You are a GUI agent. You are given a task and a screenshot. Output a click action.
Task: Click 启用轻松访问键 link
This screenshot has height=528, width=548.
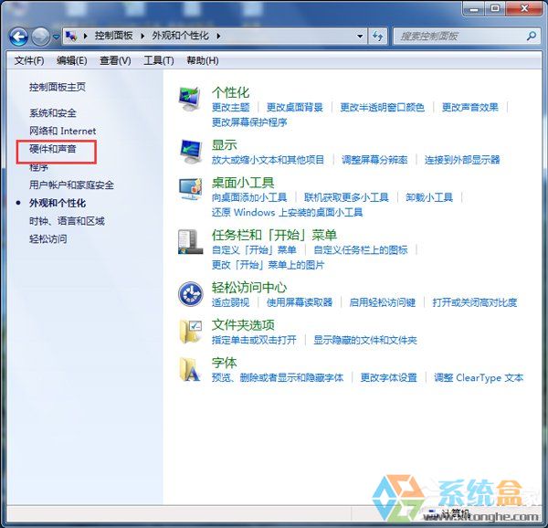tap(383, 302)
